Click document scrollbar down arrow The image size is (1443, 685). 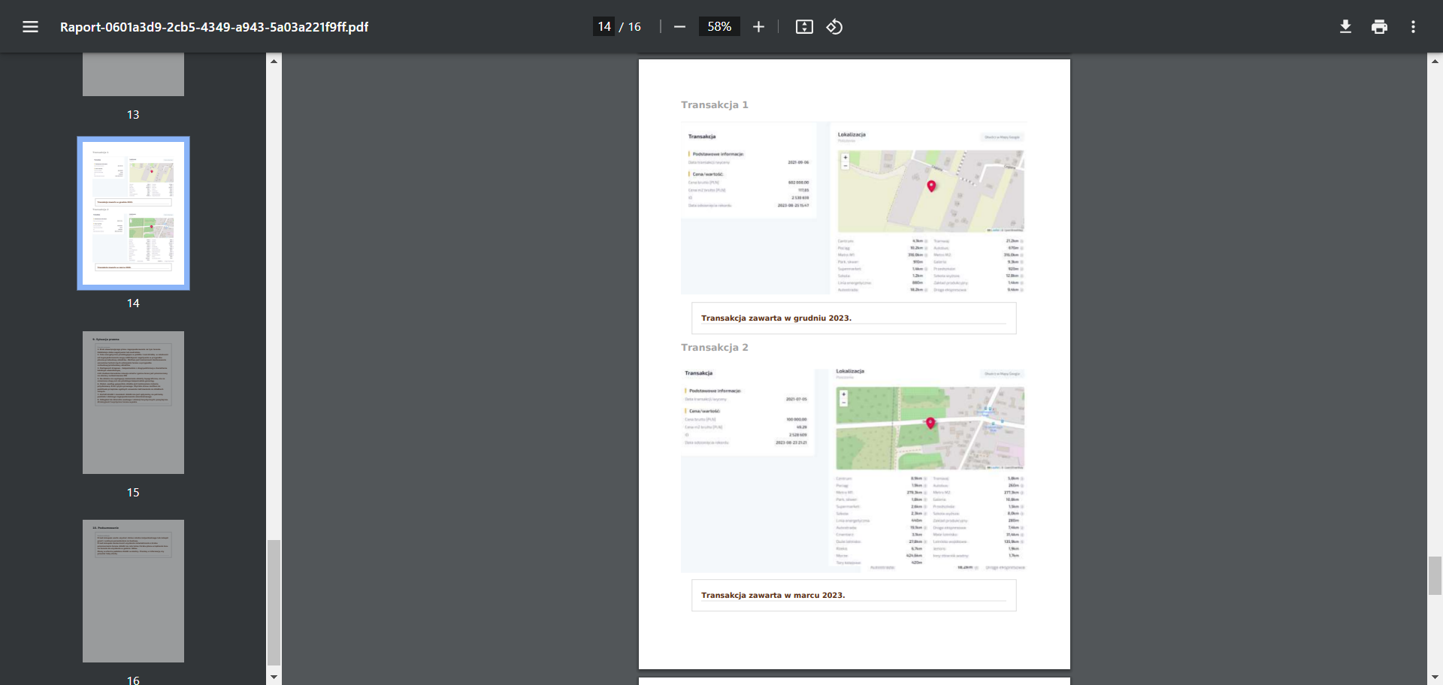pos(1435,677)
